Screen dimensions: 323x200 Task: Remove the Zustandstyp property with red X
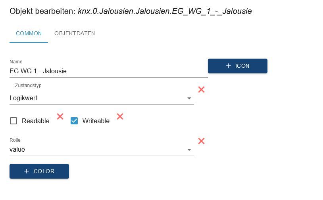201,90
